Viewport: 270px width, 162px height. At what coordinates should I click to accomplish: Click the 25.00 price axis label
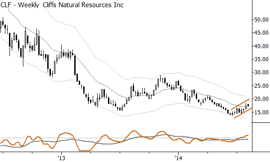(261, 85)
